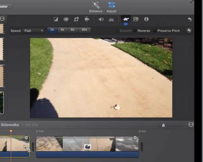
Task: Reset speed settings with the round arrow button
Action: pyautogui.click(x=189, y=31)
